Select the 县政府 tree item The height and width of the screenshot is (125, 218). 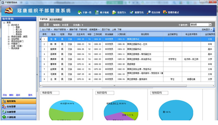click(19, 32)
